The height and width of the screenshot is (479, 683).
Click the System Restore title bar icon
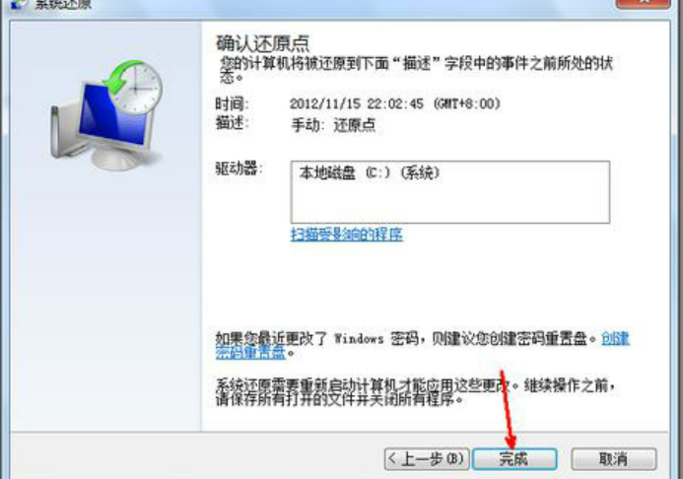point(18,4)
